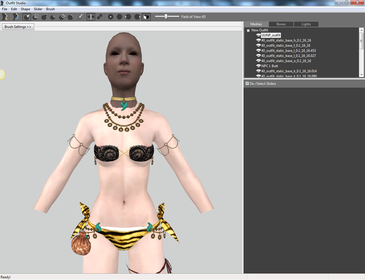Viewport: 365px width, 280px height.
Task: Expand the Brush Settings >> panel
Action: coord(18,27)
